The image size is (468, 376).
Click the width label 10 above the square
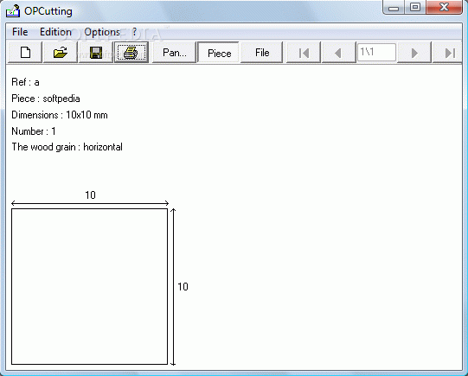click(90, 195)
